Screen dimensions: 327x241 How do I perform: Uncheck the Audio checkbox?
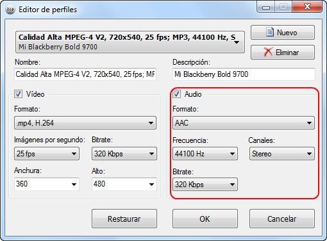176,94
